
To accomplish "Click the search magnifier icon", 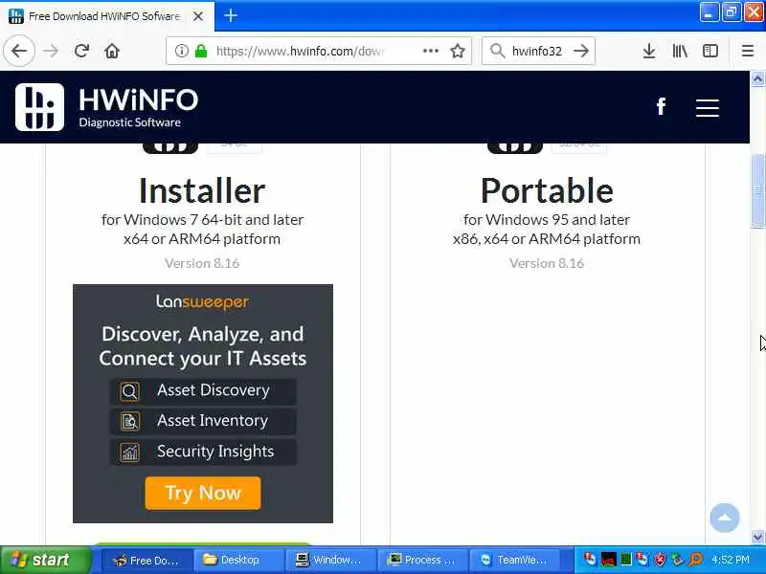I will [497, 51].
